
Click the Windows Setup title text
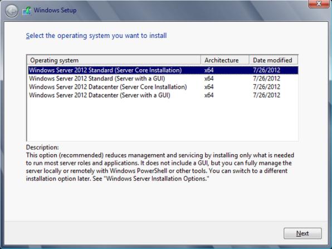[x=55, y=10]
